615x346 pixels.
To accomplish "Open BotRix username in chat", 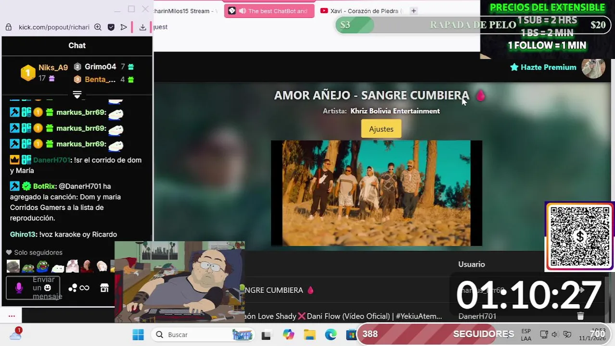I will (44, 186).
